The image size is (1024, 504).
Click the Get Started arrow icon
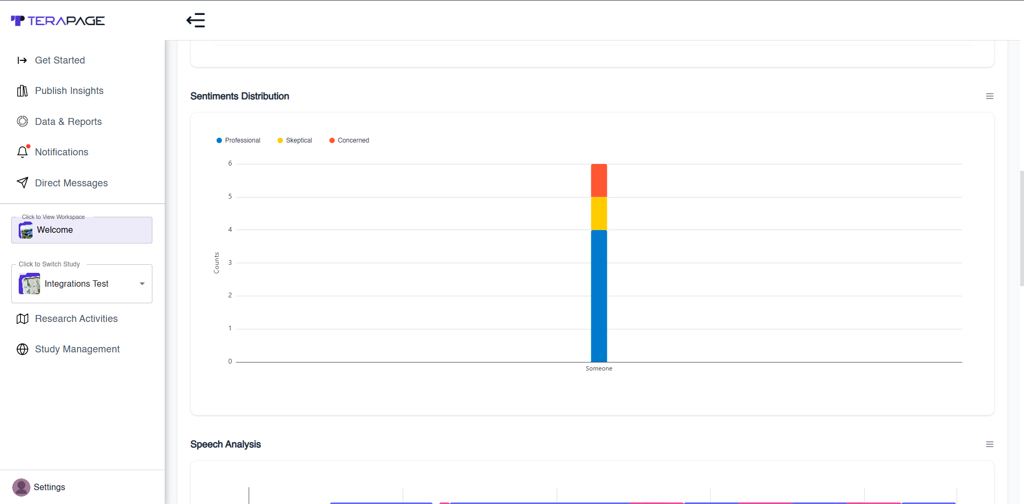pos(22,60)
